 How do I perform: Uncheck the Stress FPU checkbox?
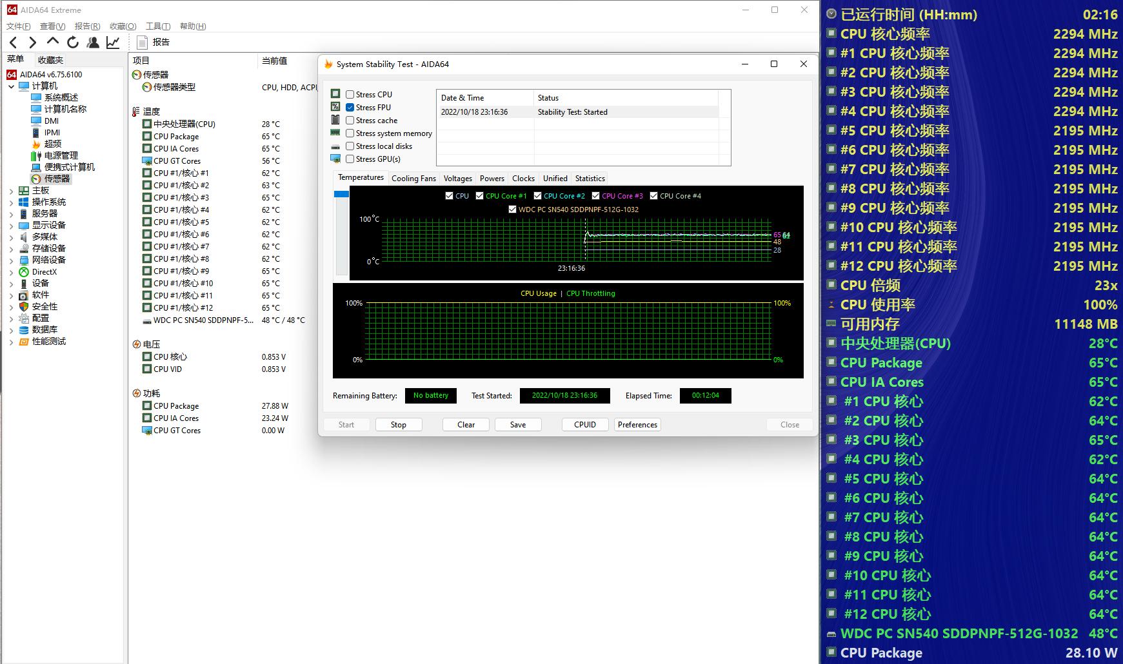coord(350,108)
